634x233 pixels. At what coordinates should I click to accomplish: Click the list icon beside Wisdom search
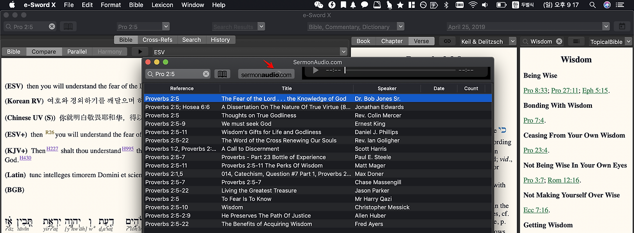(x=576, y=42)
